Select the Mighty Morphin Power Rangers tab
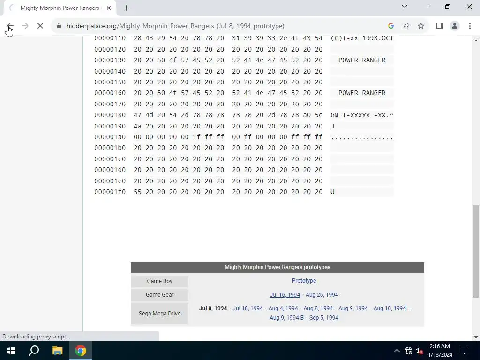The width and height of the screenshot is (480, 360). [x=60, y=8]
